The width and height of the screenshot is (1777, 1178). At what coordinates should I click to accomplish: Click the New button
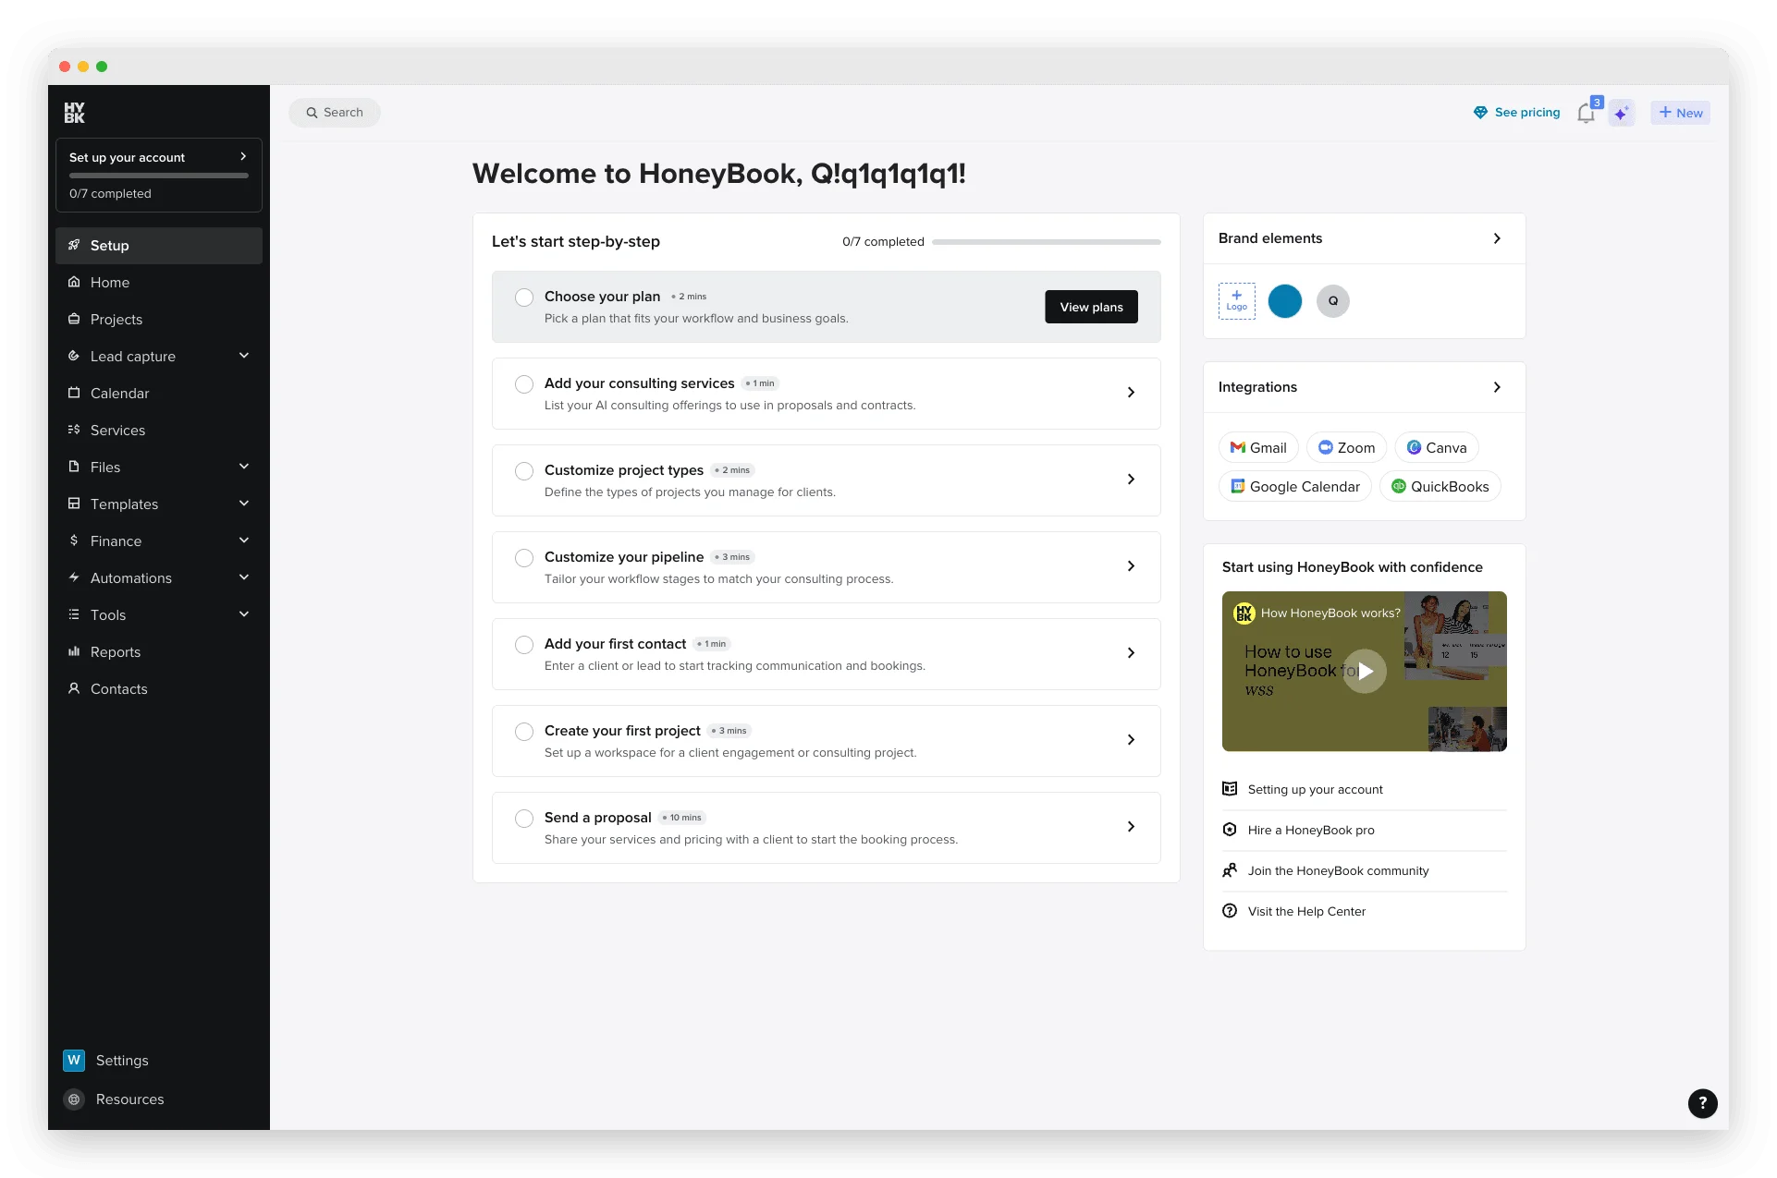pyautogui.click(x=1680, y=113)
